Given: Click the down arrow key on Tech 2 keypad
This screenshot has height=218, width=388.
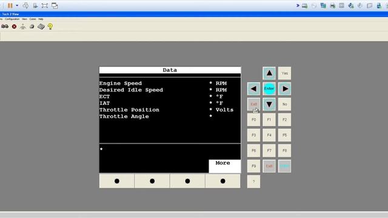Looking at the screenshot, I should coord(269,104).
